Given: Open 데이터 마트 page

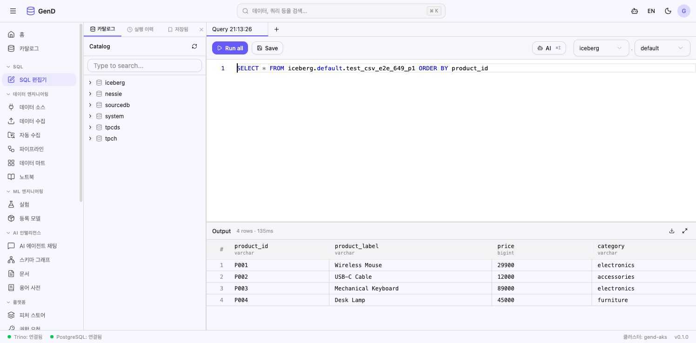Looking at the screenshot, I should pos(39,163).
